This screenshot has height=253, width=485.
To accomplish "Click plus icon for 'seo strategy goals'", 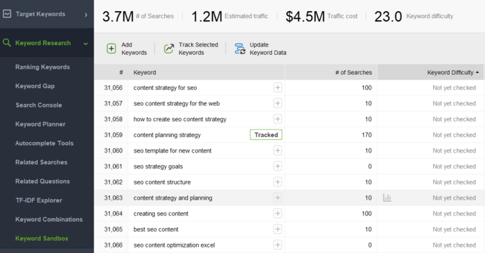I will point(277,166).
